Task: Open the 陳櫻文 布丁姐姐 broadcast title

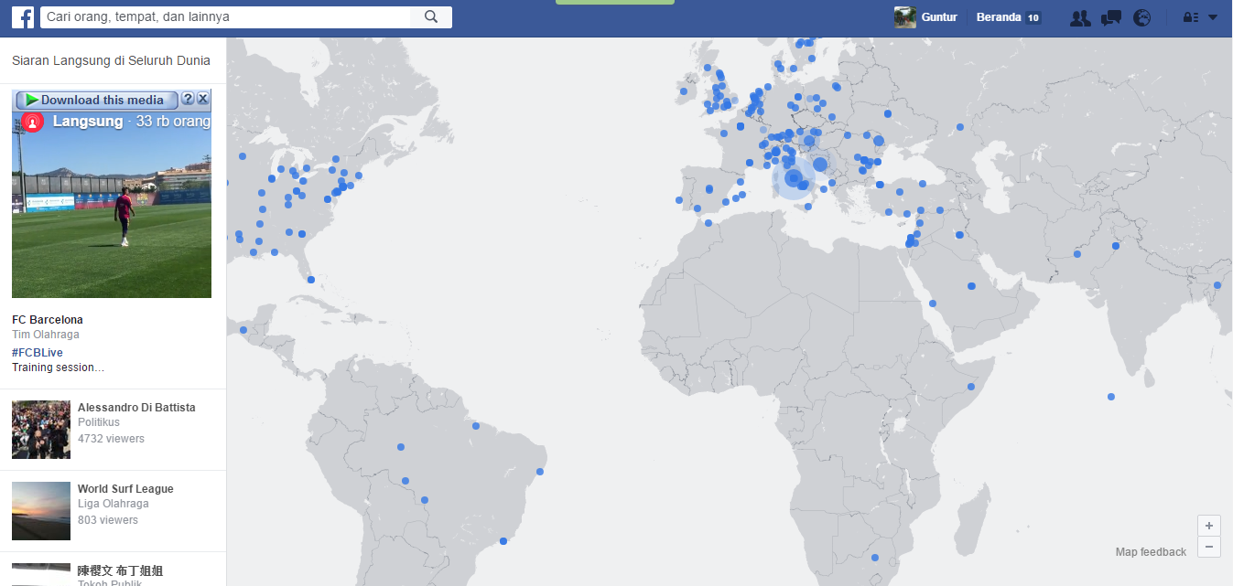Action: pyautogui.click(x=121, y=571)
